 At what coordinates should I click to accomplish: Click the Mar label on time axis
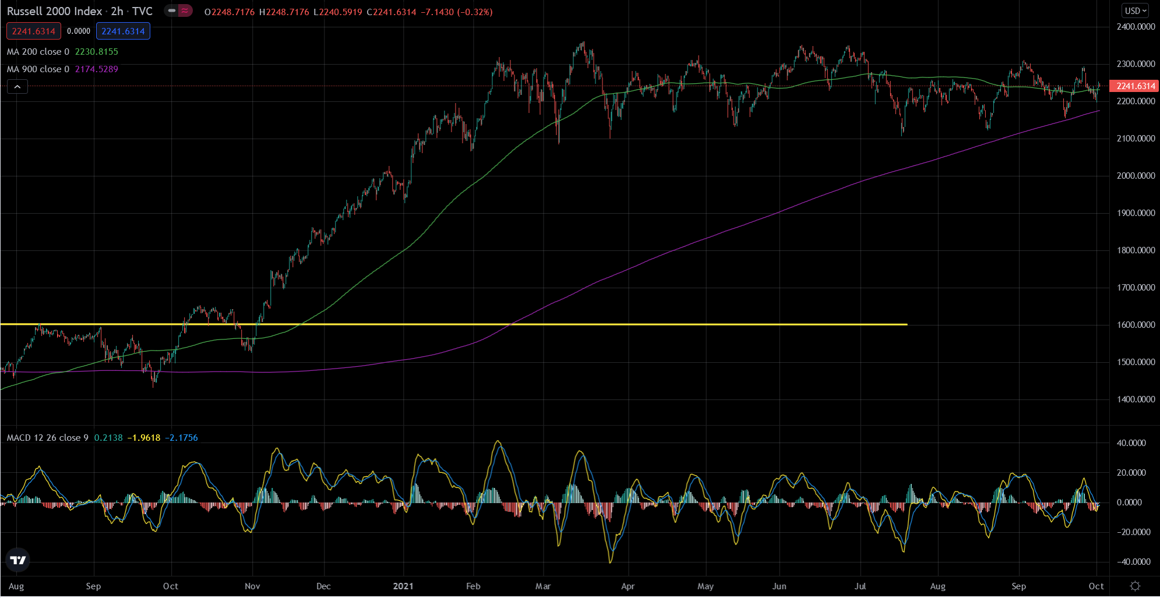[543, 586]
